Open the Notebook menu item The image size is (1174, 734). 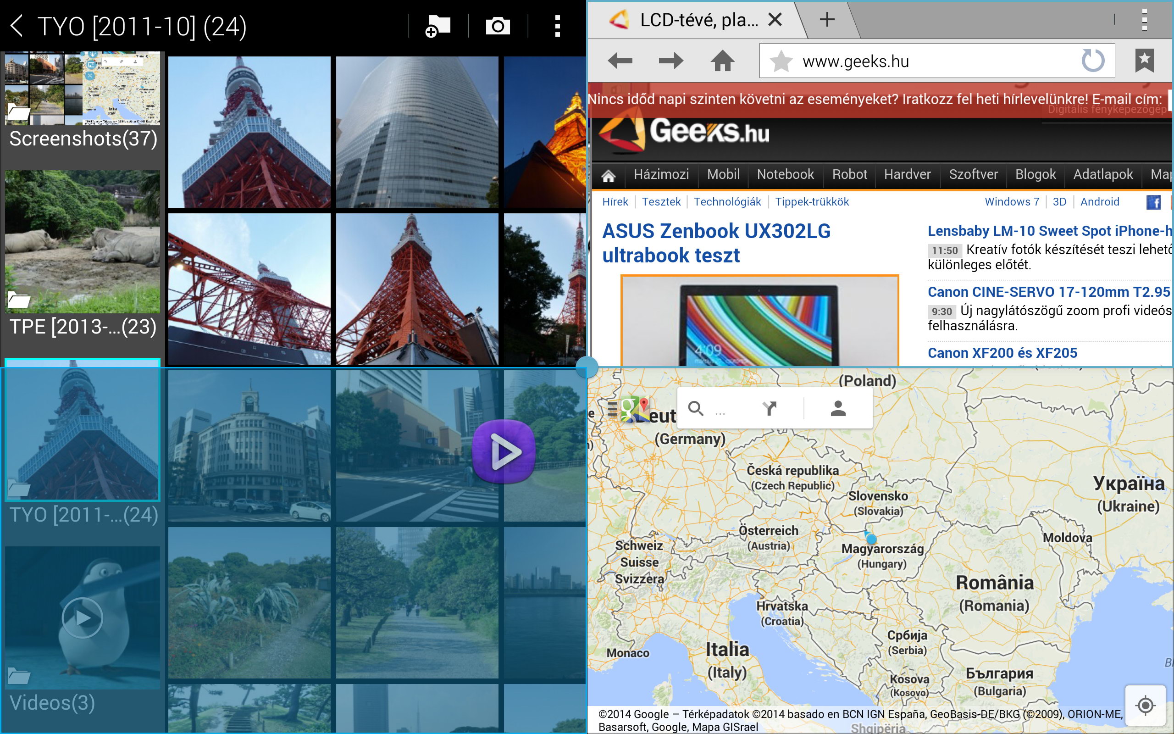(786, 174)
